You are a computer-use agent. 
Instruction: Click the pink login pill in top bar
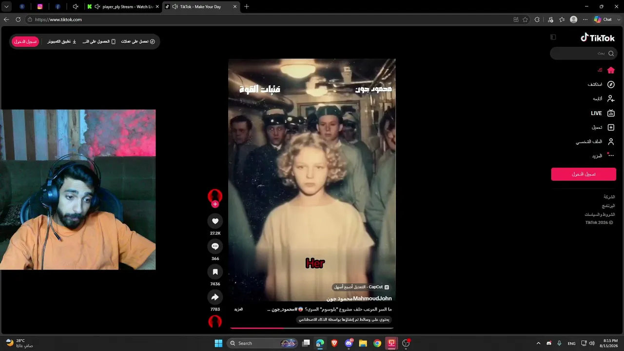[x=25, y=41]
